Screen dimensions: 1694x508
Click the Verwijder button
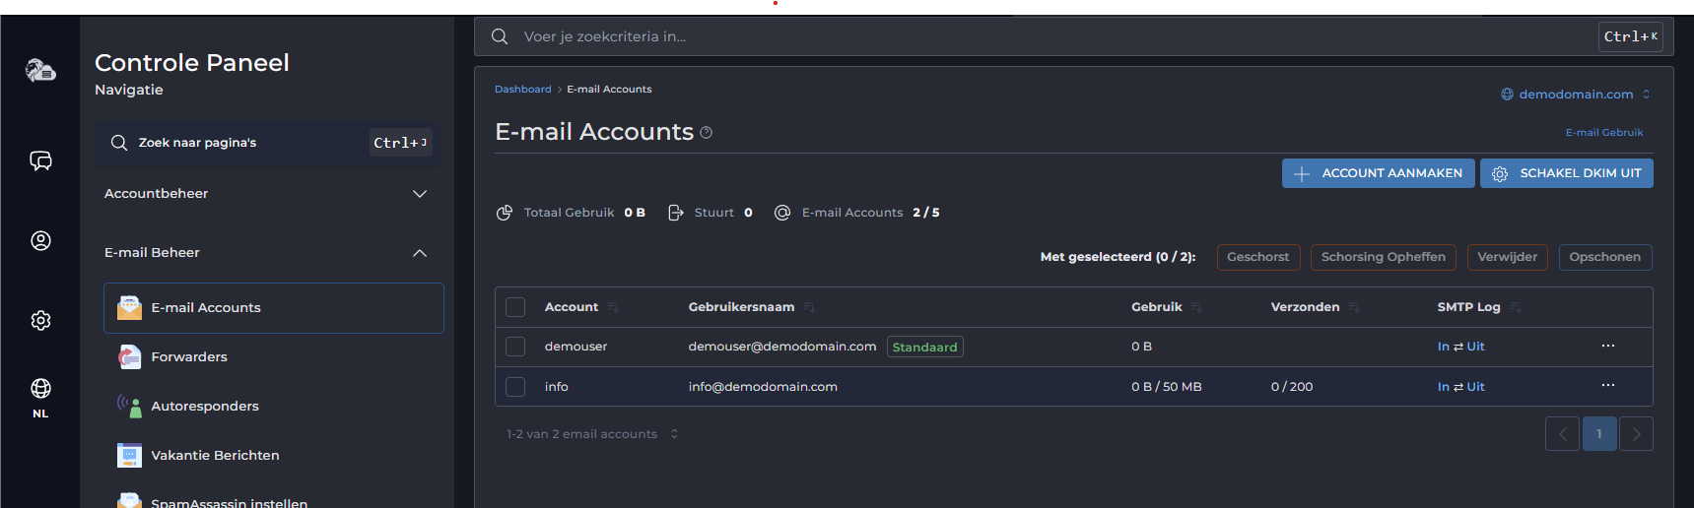1508,257
